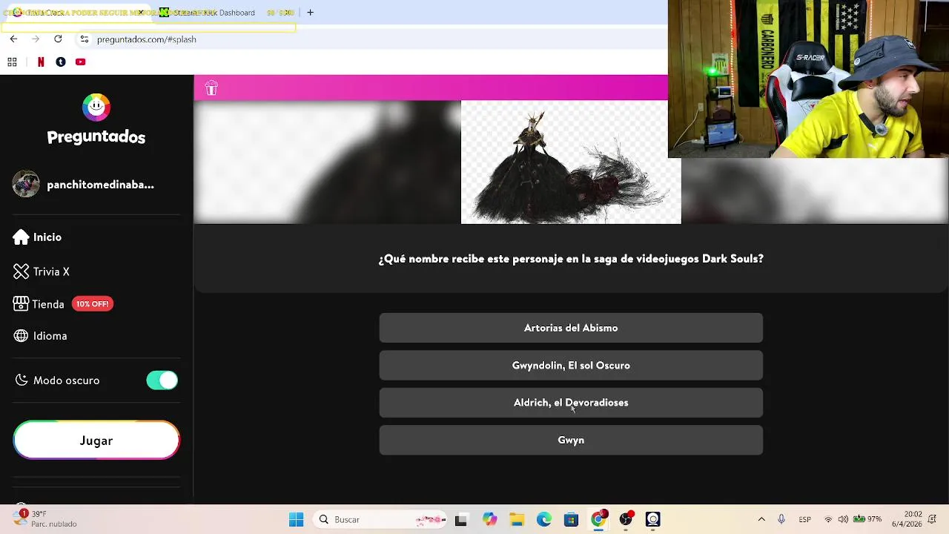Viewport: 949px width, 534px height.
Task: Check the battery status at 97%
Action: pyautogui.click(x=867, y=520)
